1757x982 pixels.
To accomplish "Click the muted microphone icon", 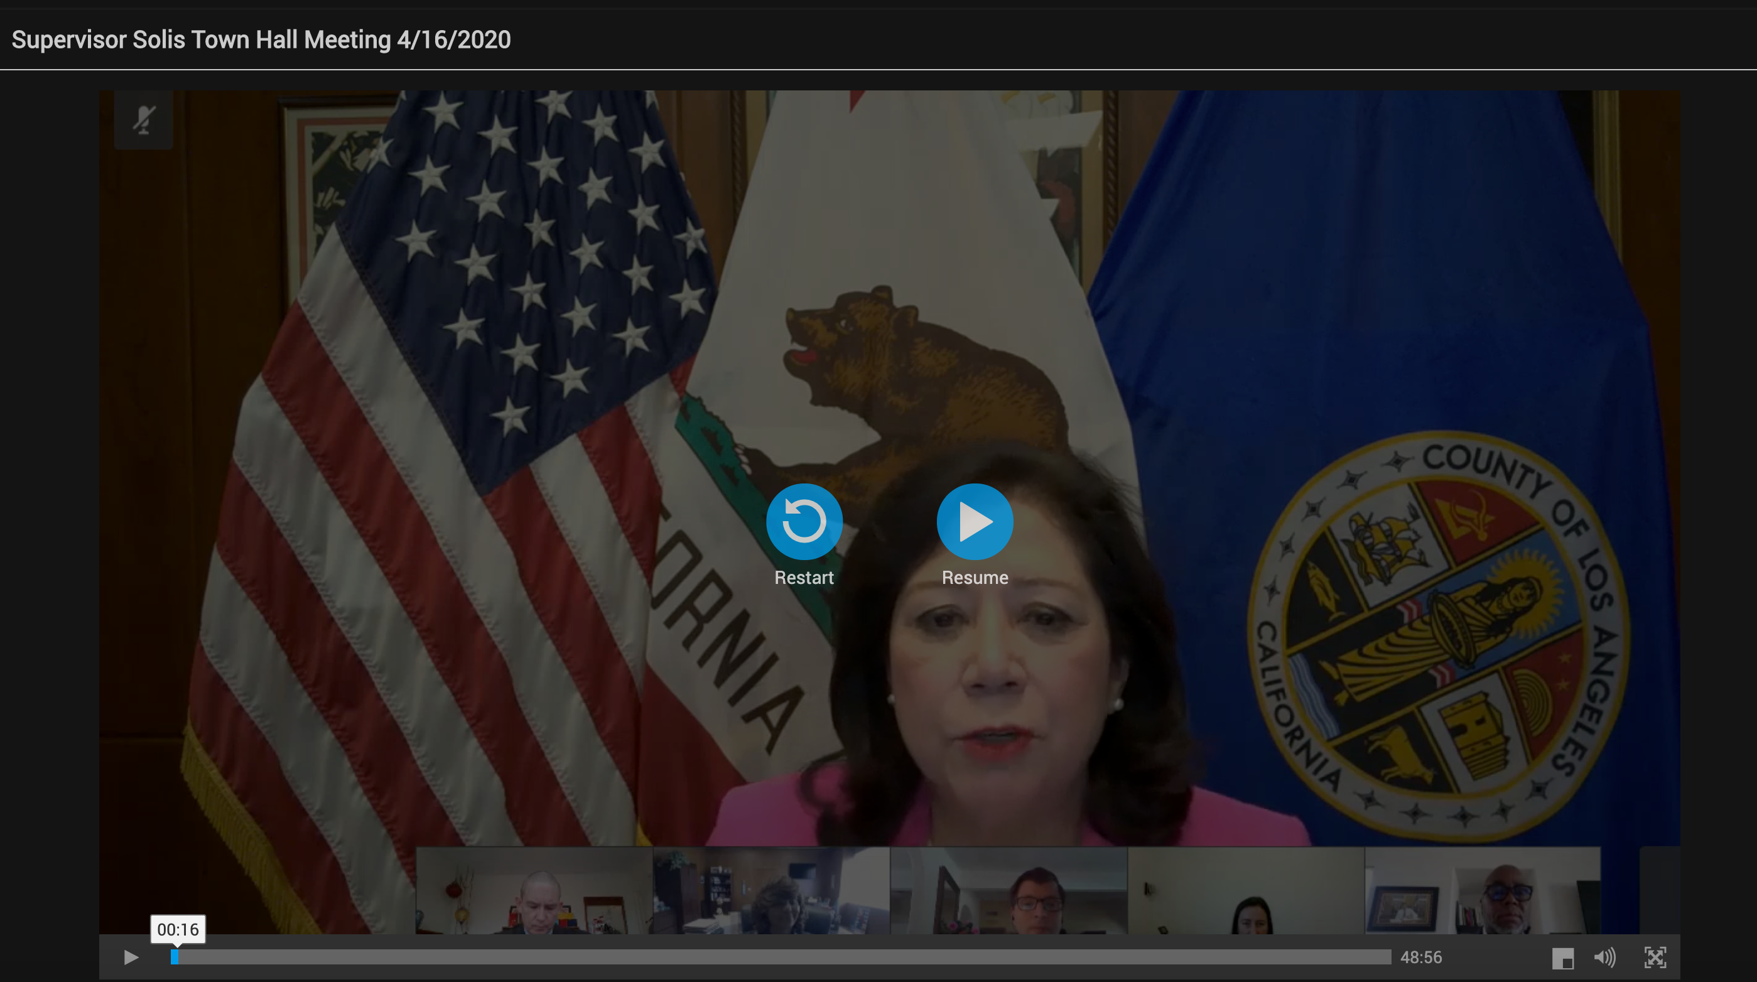I will coord(143,120).
